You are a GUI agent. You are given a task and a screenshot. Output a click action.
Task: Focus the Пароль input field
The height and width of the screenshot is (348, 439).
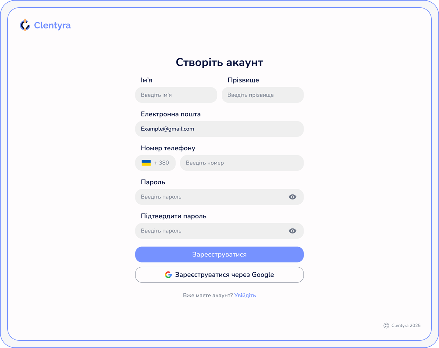pos(219,197)
